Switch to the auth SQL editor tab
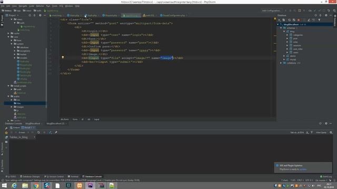The height and width of the screenshot is (189, 337). point(150,15)
